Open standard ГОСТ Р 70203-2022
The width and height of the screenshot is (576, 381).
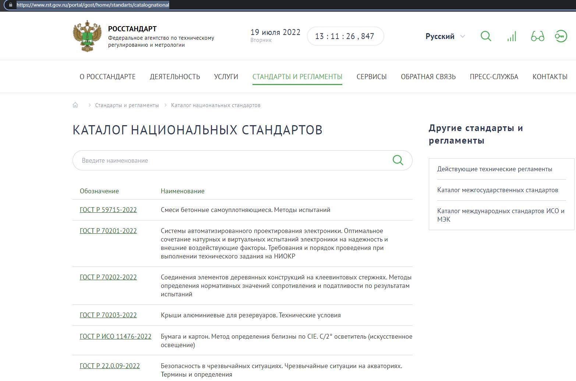108,315
